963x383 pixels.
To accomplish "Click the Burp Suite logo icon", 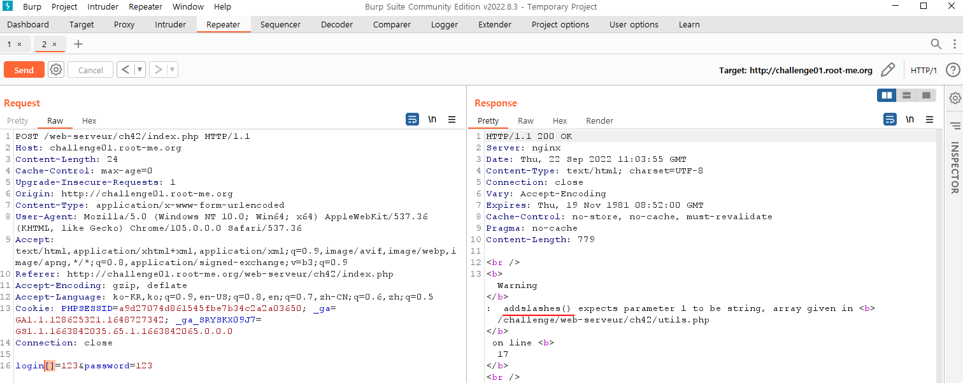I will (8, 6).
